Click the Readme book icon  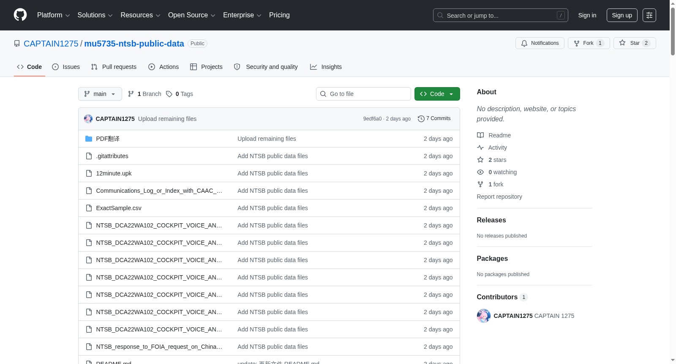pyautogui.click(x=480, y=135)
